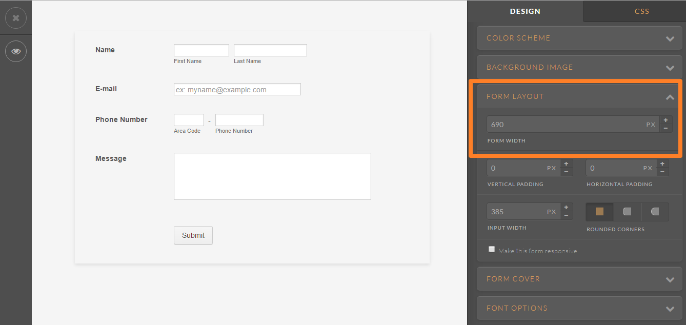
Task: Switch to the CSS tab
Action: click(x=641, y=11)
